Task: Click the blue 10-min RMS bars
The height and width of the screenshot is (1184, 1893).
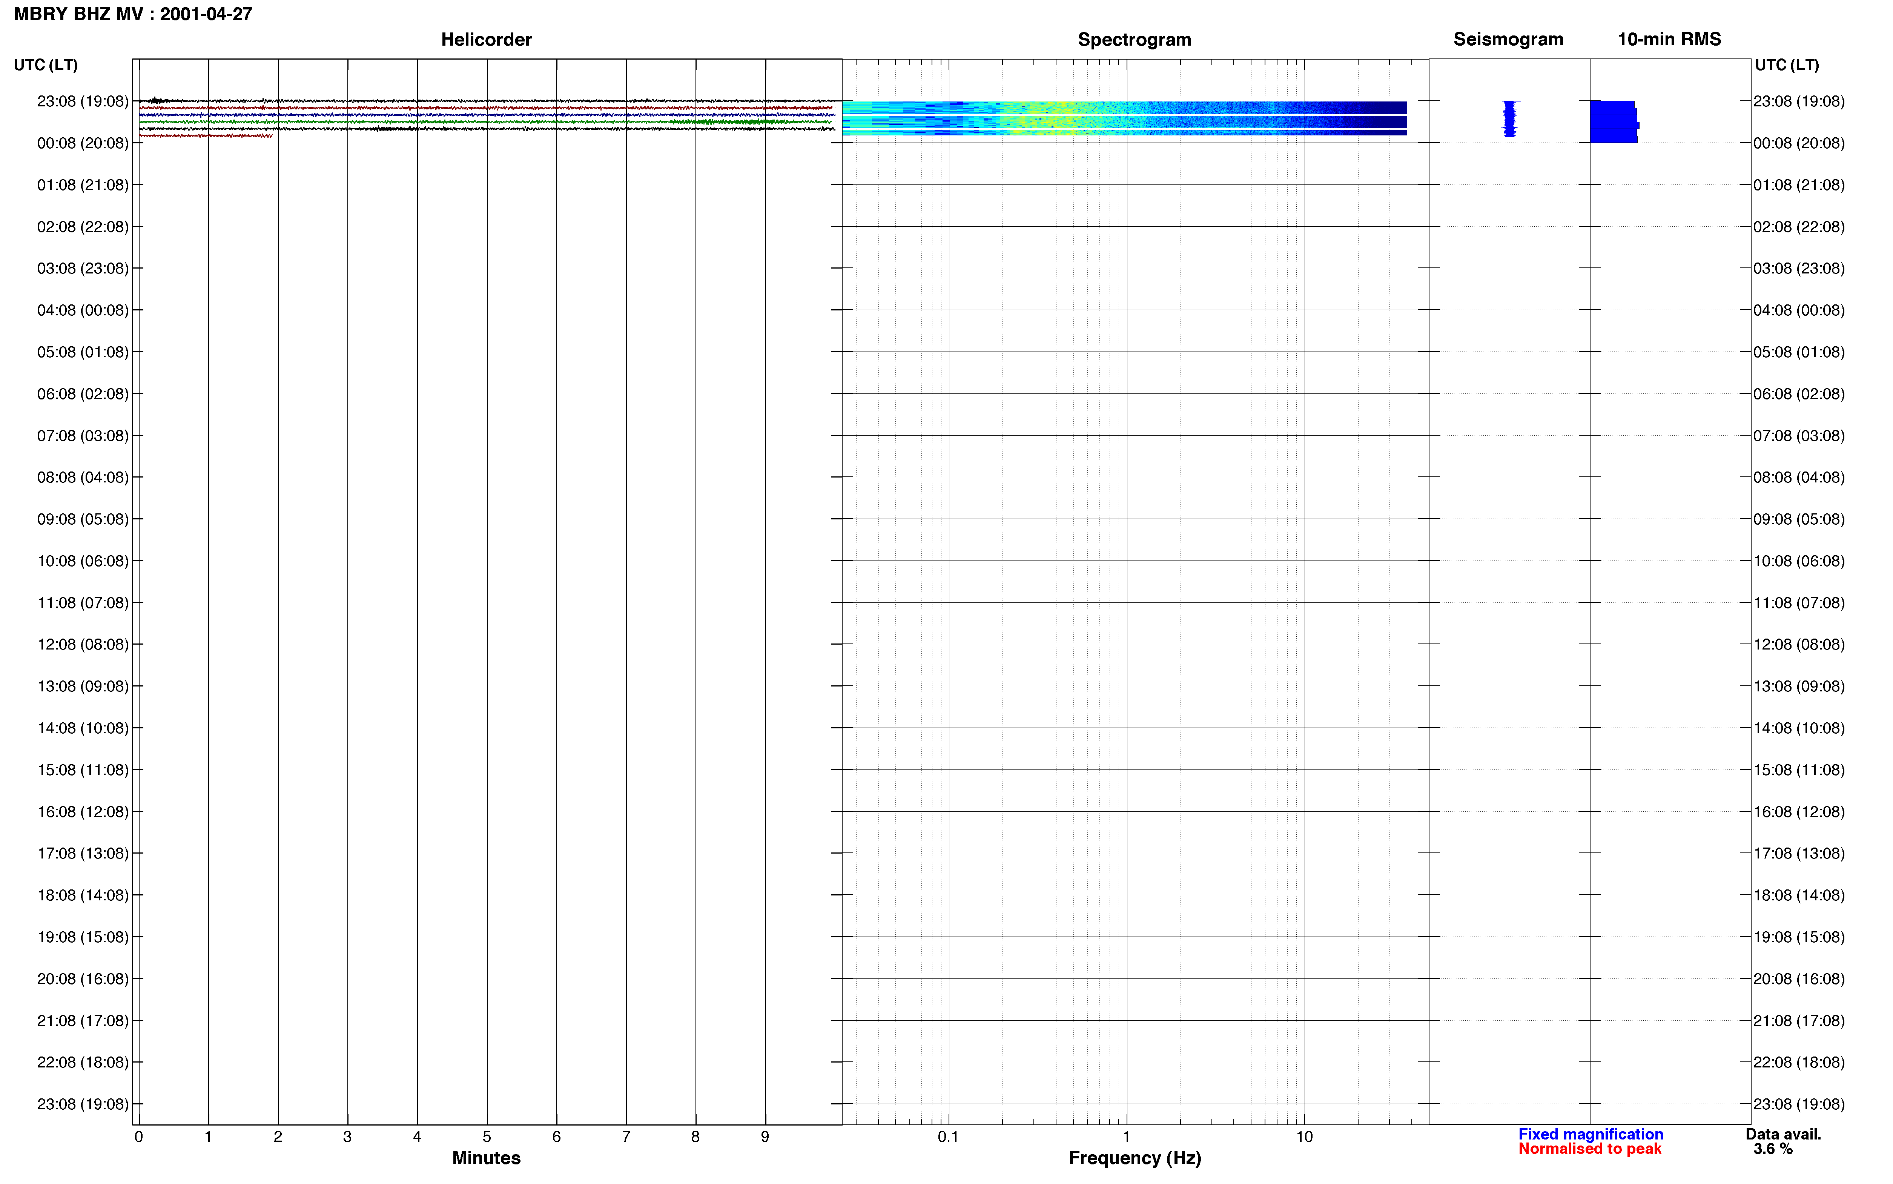Action: click(x=1614, y=121)
